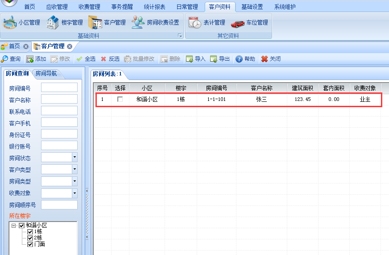This screenshot has height=255, width=389.
Task: Close the 首页 document tab
Action: coord(26,46)
